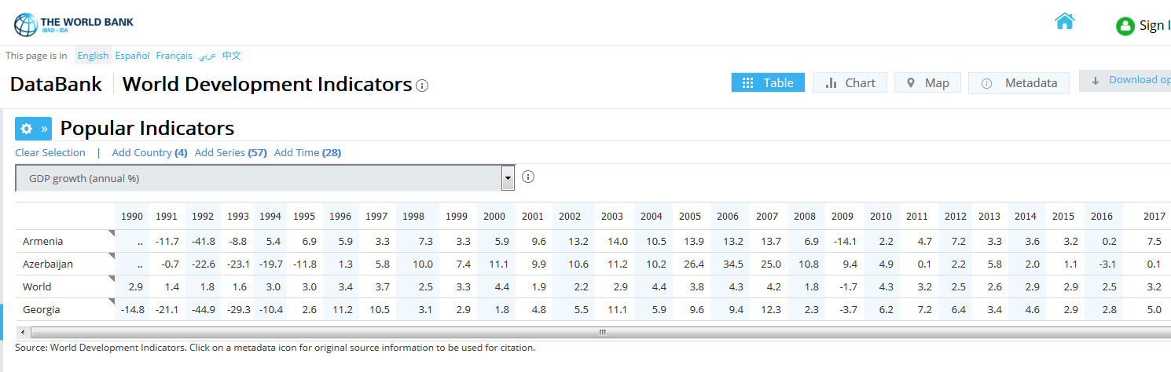Select the 2000 column header
The width and height of the screenshot is (1171, 372).
tap(494, 216)
